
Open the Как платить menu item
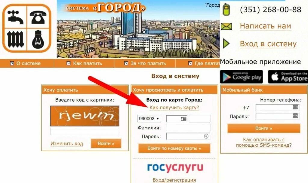tap(85, 63)
